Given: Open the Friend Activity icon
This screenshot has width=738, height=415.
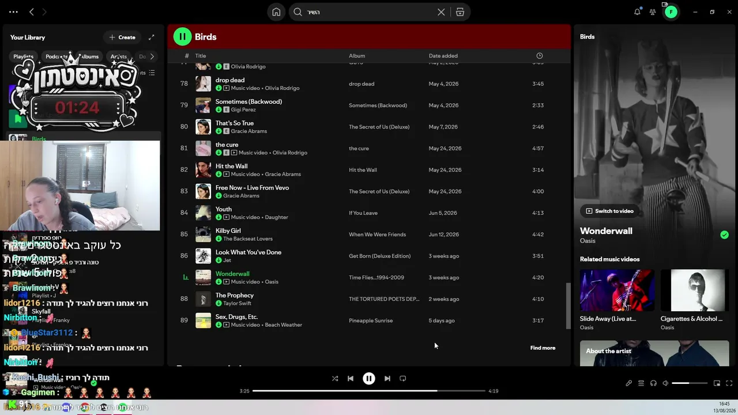Looking at the screenshot, I should 653,12.
